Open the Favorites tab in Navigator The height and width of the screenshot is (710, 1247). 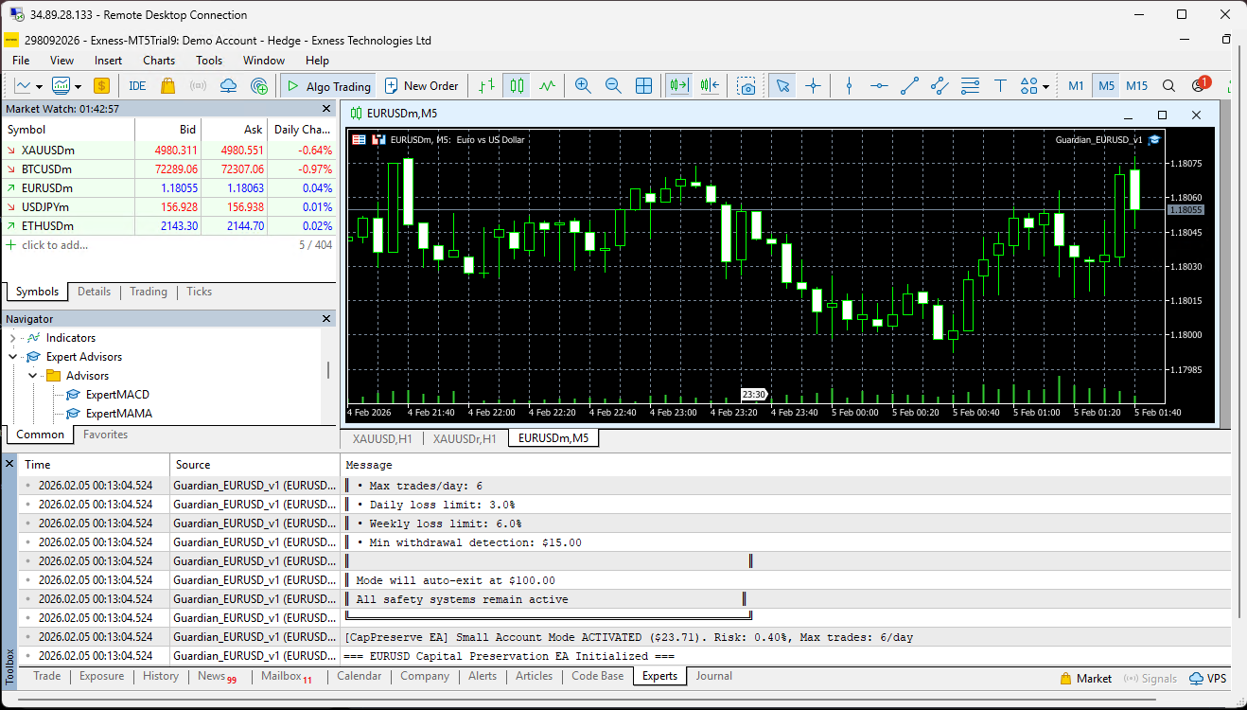point(105,435)
